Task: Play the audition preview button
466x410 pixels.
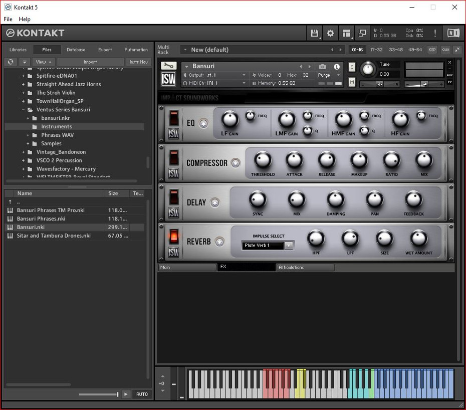Action: [126, 394]
